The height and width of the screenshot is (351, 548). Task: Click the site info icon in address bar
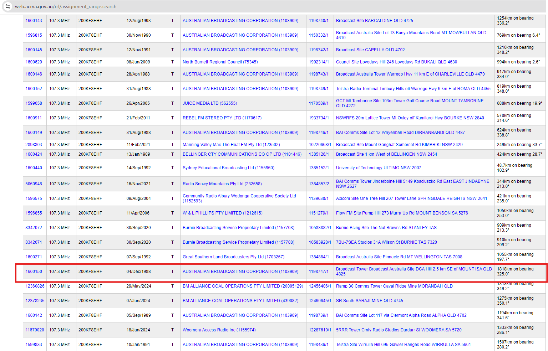click(x=8, y=6)
